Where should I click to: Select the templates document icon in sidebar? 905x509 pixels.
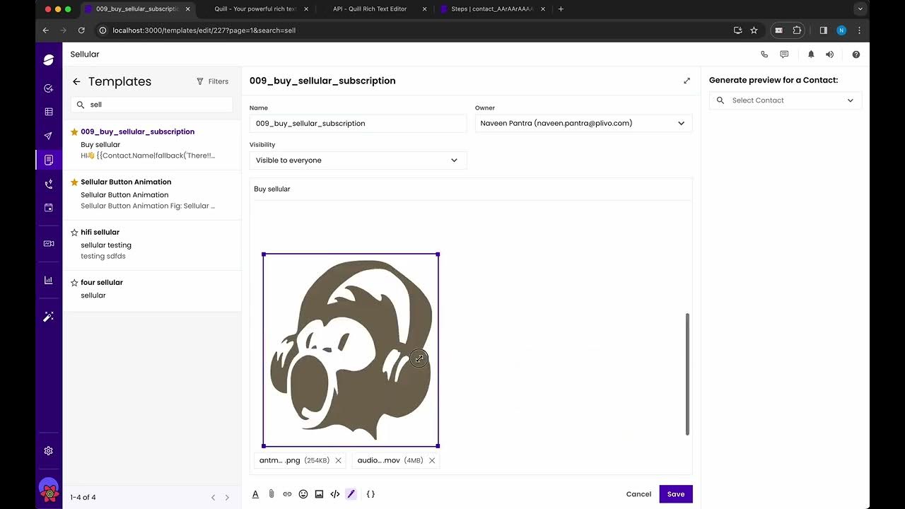point(49,160)
